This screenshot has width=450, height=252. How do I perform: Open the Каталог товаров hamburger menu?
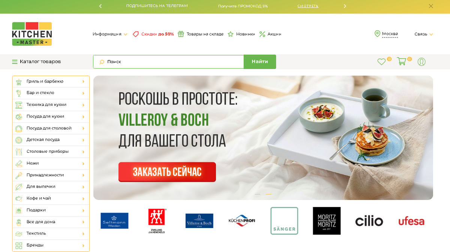(15, 62)
